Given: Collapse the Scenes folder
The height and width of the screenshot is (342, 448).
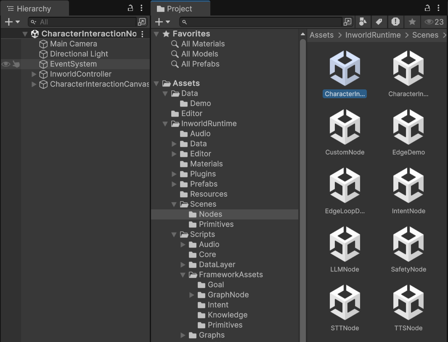Looking at the screenshot, I should pos(174,204).
